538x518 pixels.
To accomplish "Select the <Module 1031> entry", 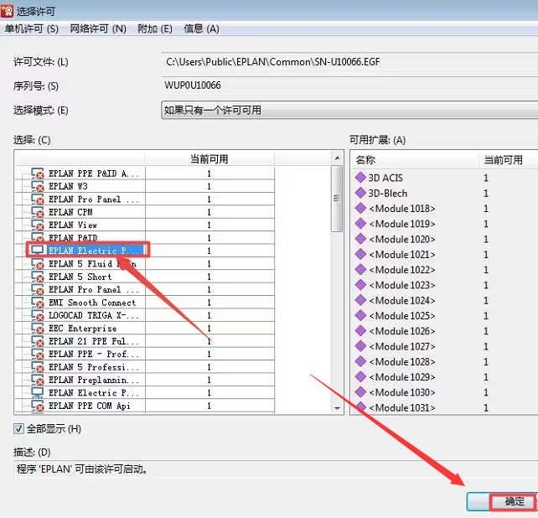I will tap(401, 407).
